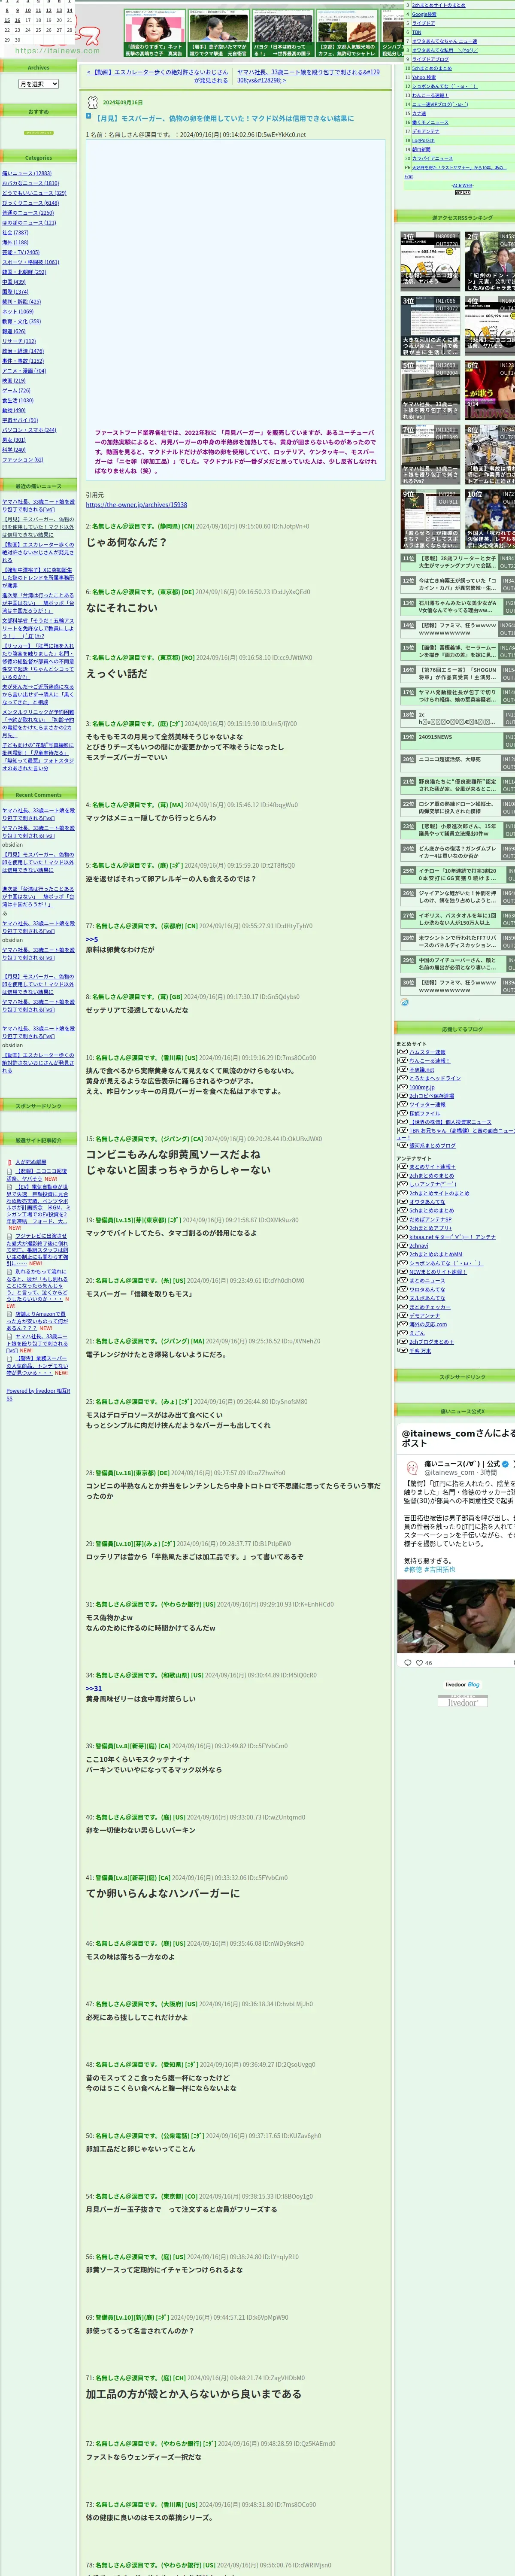Open the Powered by livedoor 相互RSS link

click(38, 1393)
